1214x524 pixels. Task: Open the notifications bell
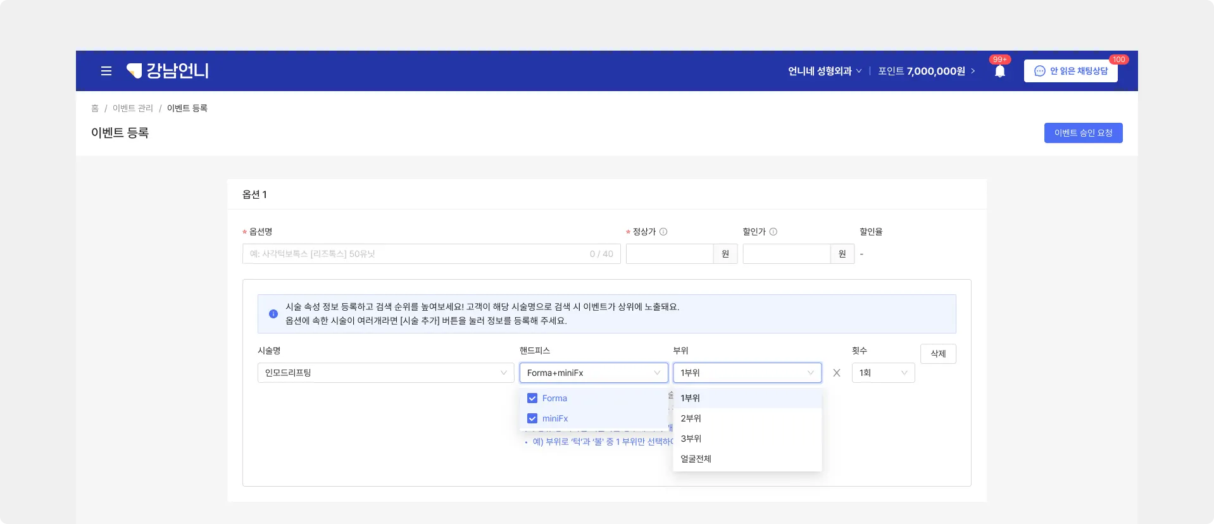pyautogui.click(x=1000, y=71)
